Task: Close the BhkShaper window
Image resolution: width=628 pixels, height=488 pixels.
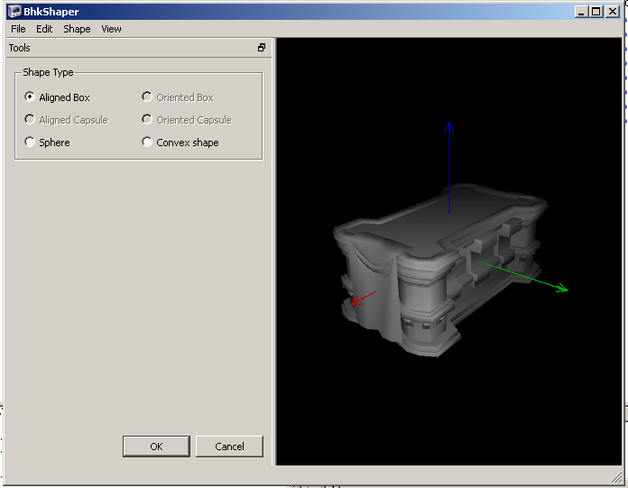Action: tap(613, 12)
